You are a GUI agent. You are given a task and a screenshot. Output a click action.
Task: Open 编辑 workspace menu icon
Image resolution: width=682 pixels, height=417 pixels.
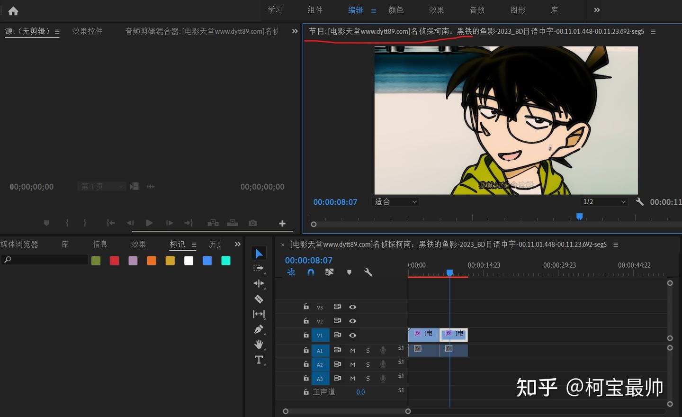373,10
